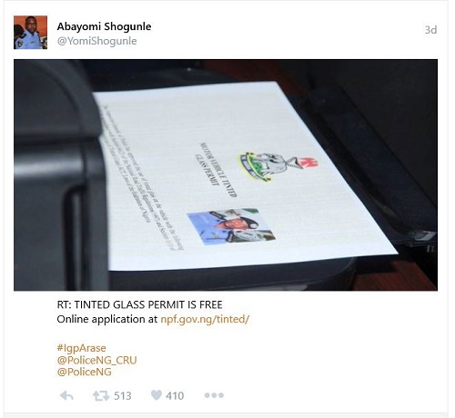Click the Abayomi Shogunle display name
The image size is (455, 418).
click(104, 26)
